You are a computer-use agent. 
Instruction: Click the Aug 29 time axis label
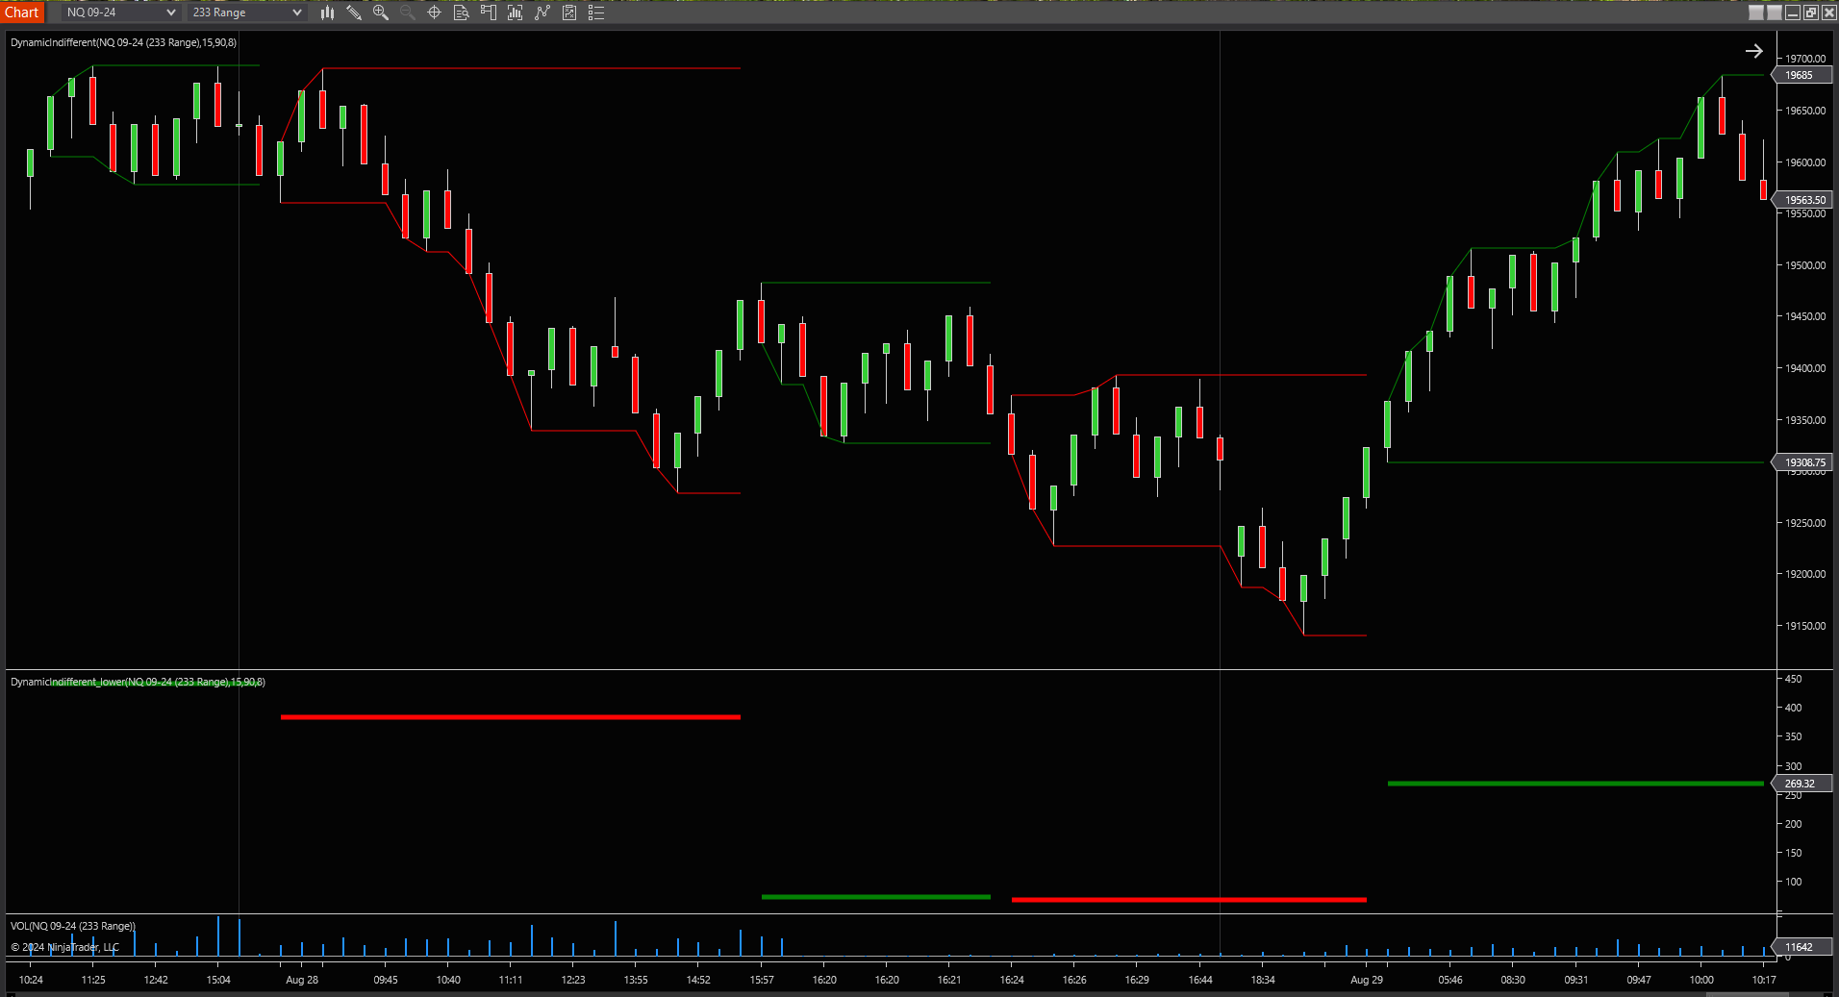click(1367, 980)
